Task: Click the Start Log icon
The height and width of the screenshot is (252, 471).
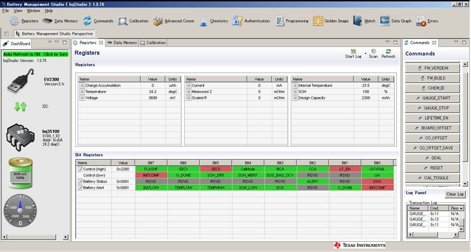Action: click(x=354, y=51)
